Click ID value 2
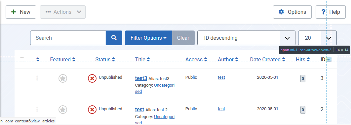 tap(322, 109)
